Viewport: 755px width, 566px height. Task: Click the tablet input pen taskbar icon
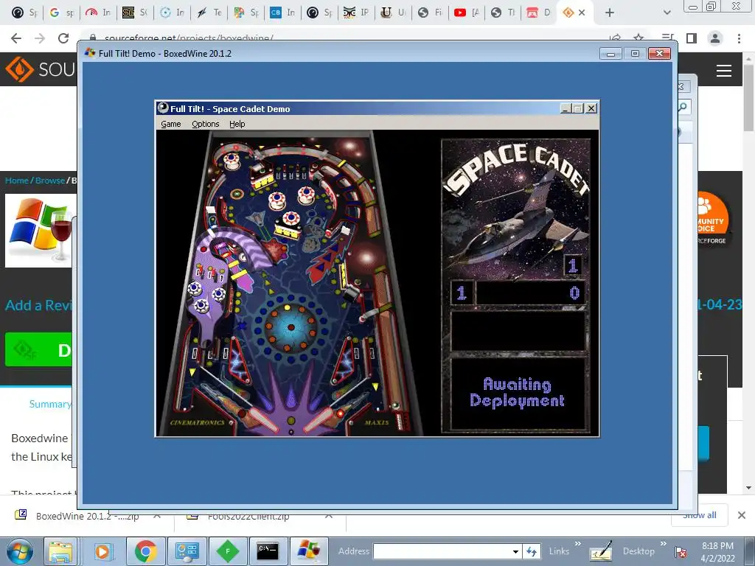pos(600,551)
